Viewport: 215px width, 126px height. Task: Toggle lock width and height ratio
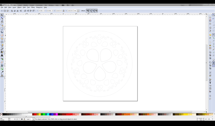coord(63,11)
